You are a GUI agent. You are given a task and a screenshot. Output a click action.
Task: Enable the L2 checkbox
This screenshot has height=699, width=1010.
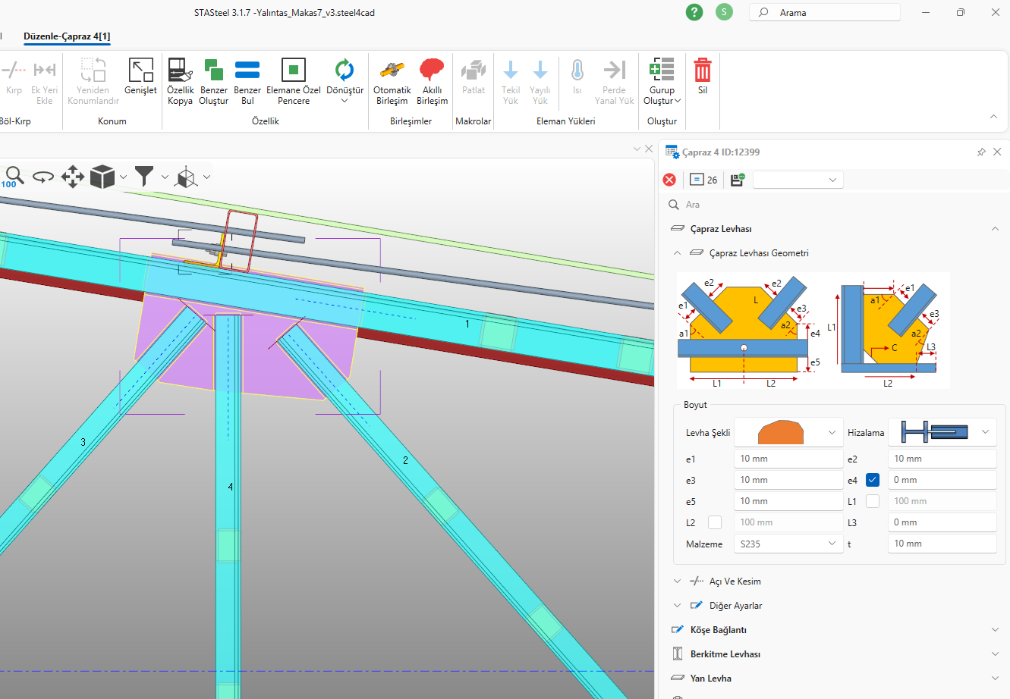pos(715,522)
